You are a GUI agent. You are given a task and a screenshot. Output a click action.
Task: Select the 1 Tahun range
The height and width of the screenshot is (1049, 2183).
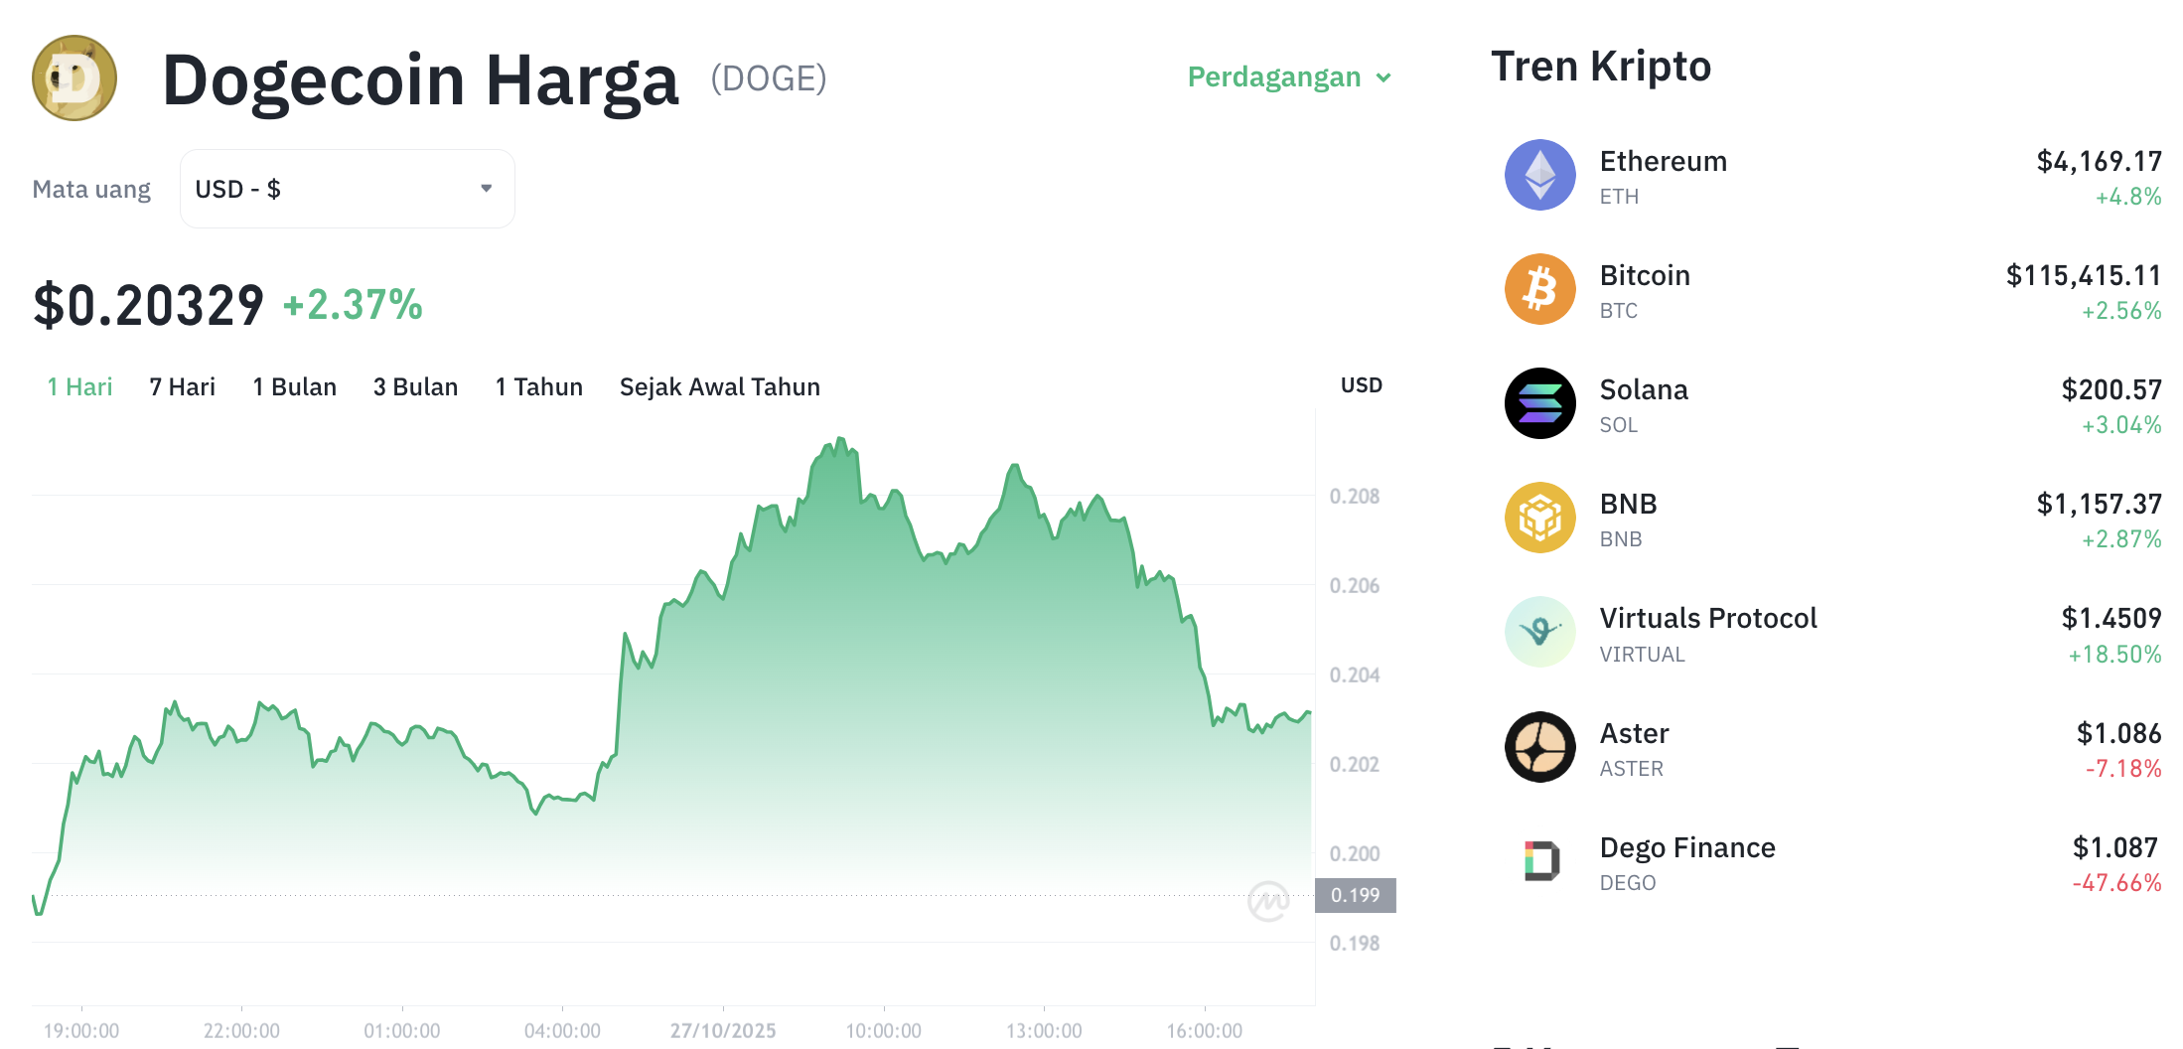(538, 386)
